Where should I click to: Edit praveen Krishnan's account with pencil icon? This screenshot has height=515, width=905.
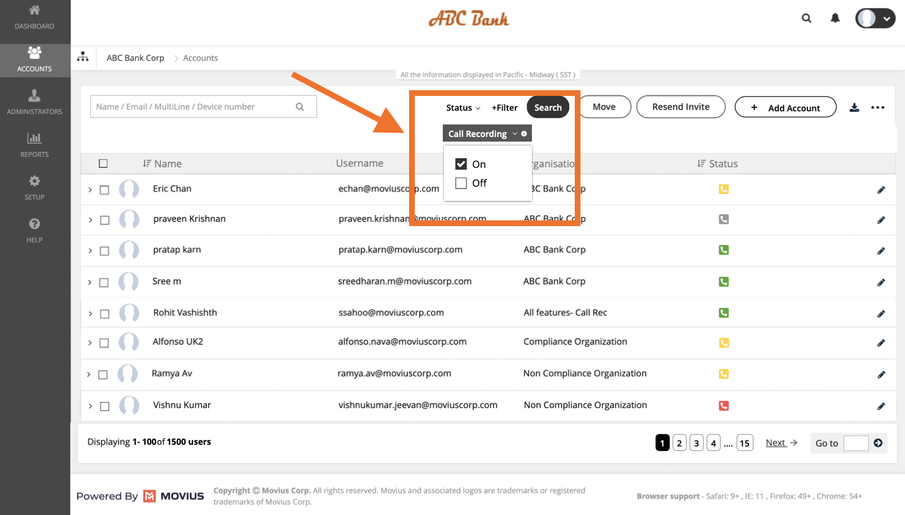[x=881, y=220]
